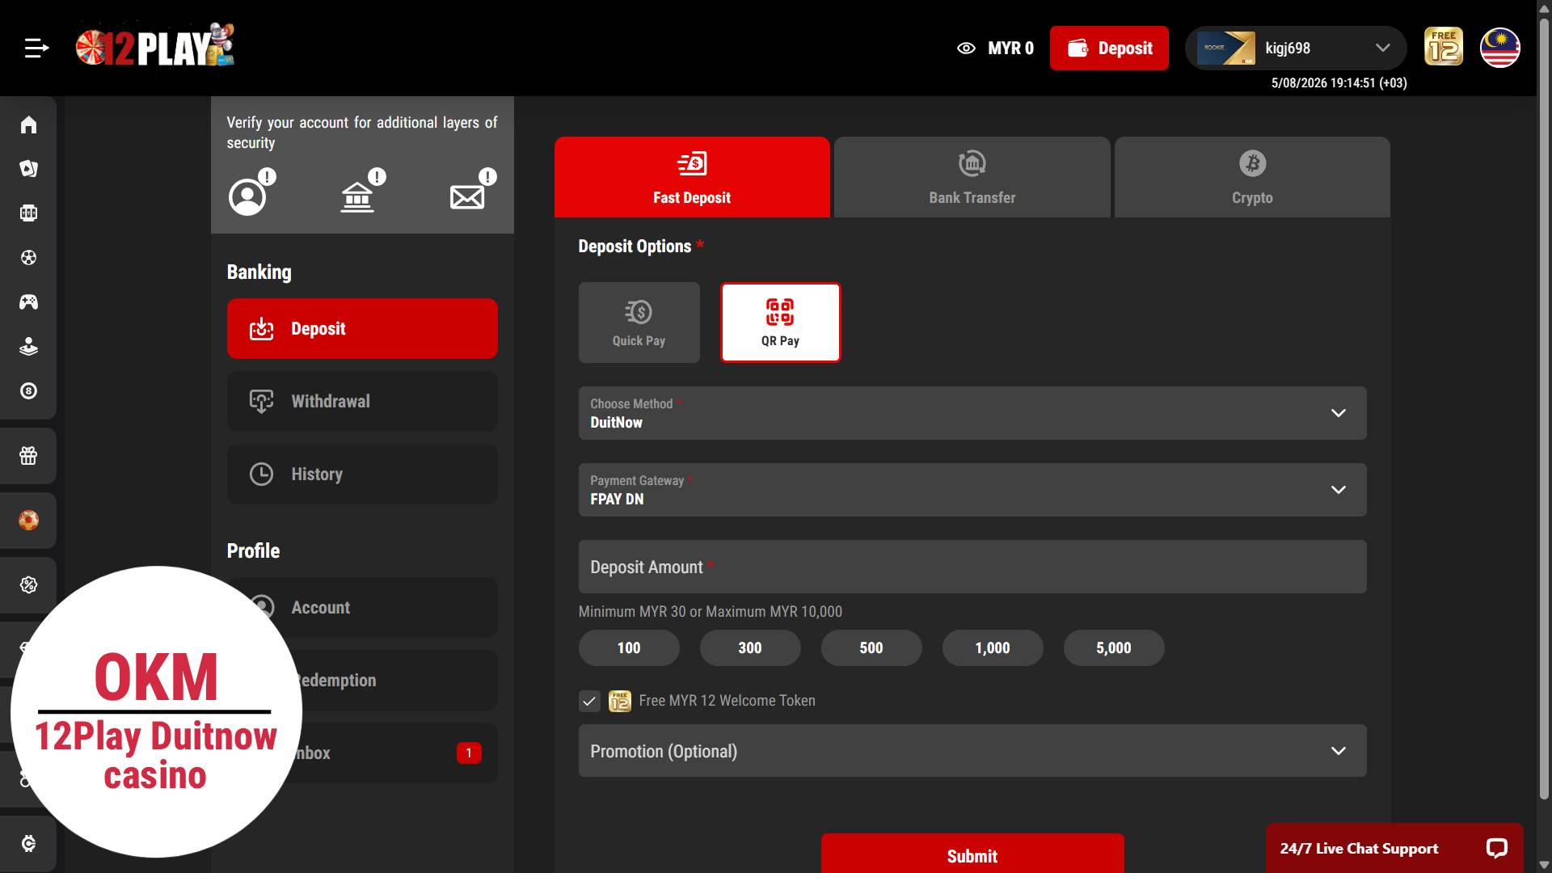Image resolution: width=1552 pixels, height=873 pixels.
Task: Switch to the Bank Transfer tab
Action: coord(972,177)
